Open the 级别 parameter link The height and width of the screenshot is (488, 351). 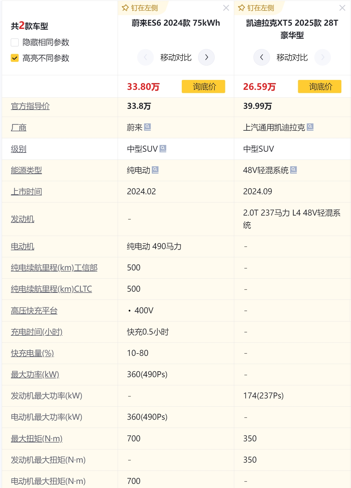point(19,149)
